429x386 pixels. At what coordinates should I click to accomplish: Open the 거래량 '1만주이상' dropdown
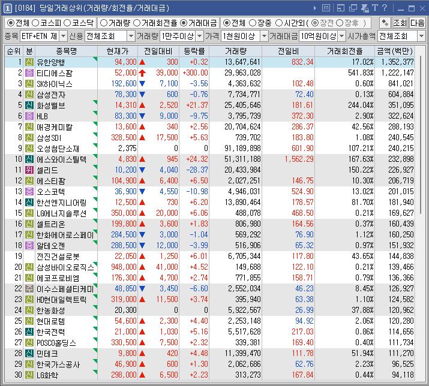click(200, 36)
